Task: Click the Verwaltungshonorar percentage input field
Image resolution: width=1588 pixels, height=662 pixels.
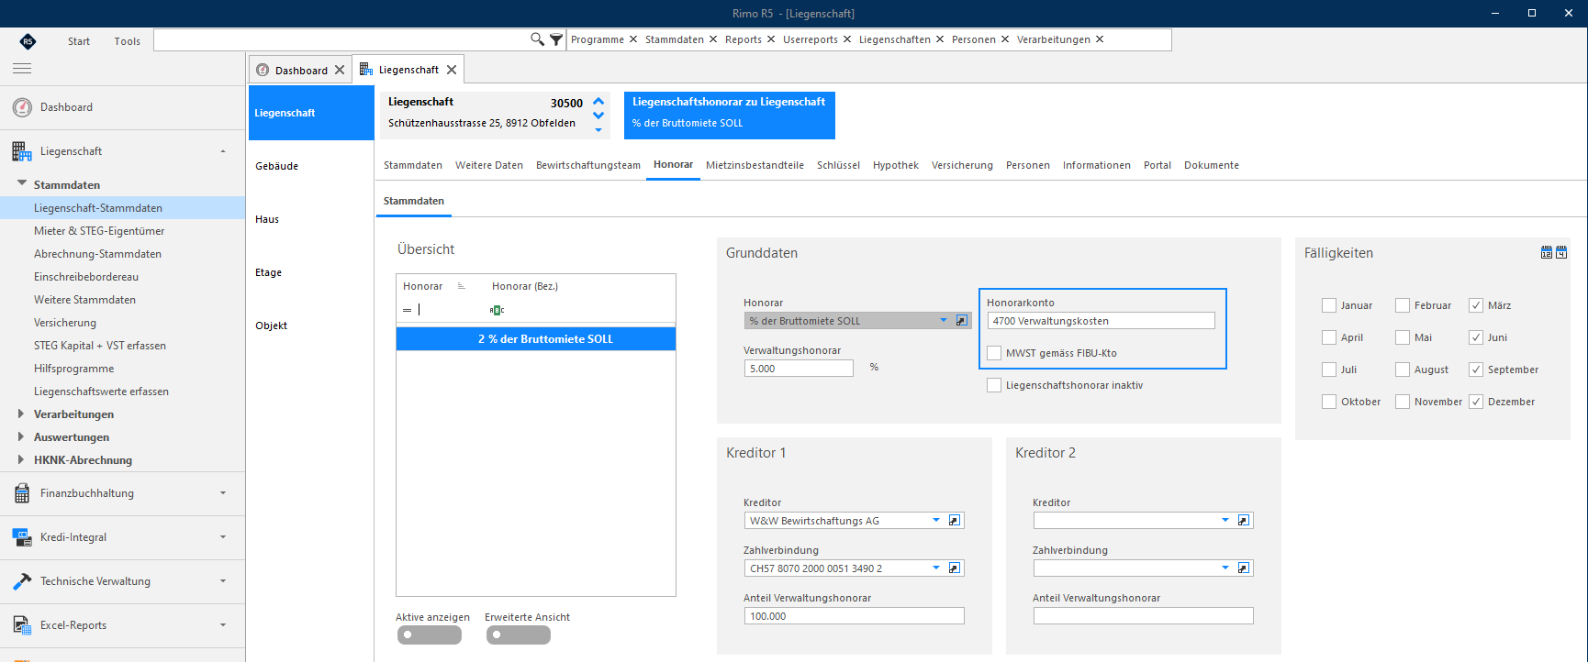Action: click(x=799, y=369)
